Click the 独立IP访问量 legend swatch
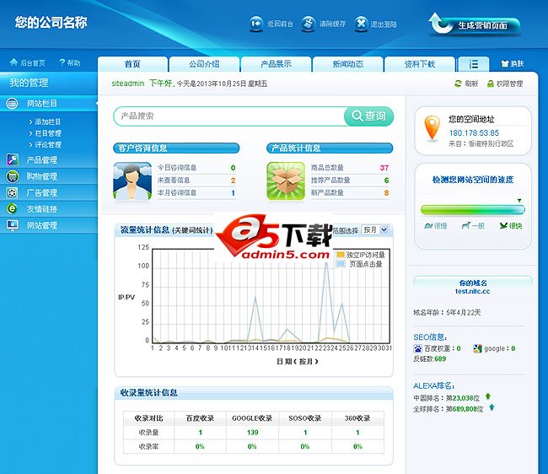548x474 pixels. (x=341, y=255)
